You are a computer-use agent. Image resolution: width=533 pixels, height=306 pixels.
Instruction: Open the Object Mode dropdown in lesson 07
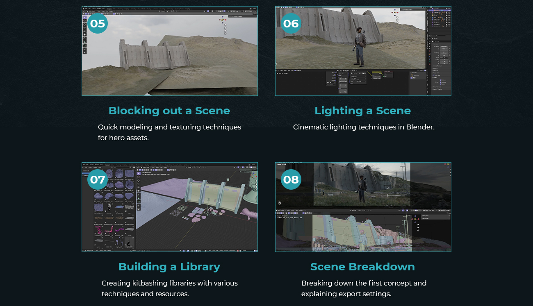click(146, 167)
